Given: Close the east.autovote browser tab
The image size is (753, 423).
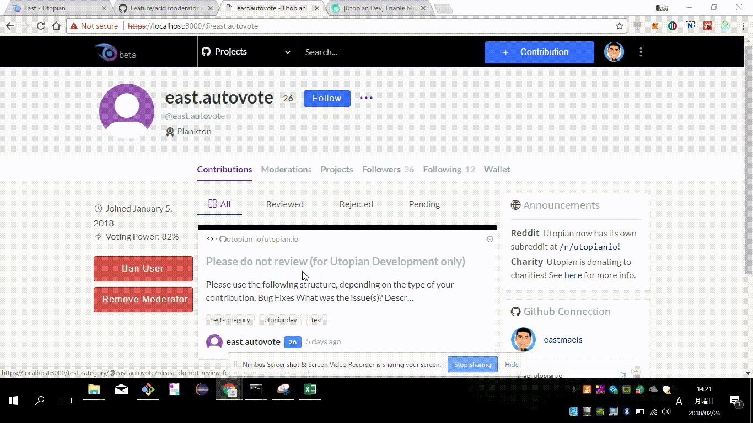Looking at the screenshot, I should click(x=316, y=8).
